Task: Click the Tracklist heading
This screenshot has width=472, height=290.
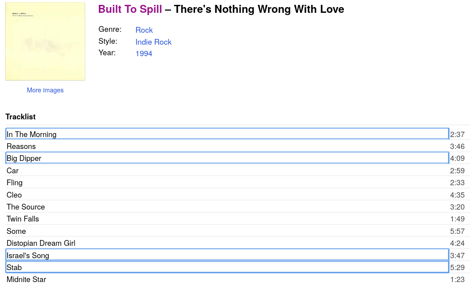Action: (20, 117)
